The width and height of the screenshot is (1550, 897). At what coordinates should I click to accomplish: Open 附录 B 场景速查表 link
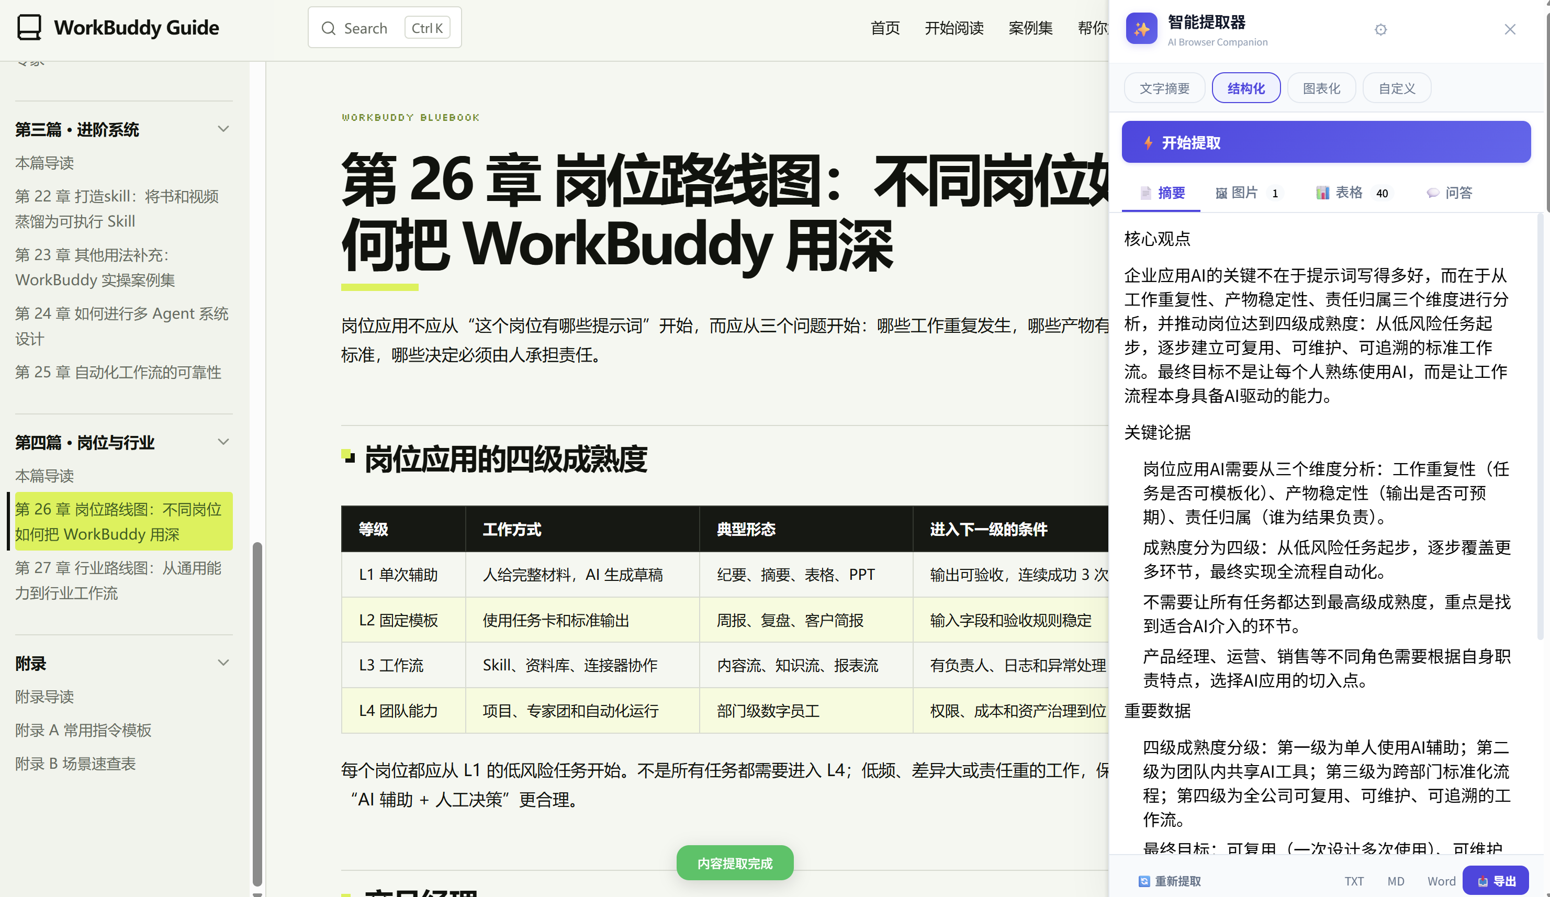click(75, 764)
